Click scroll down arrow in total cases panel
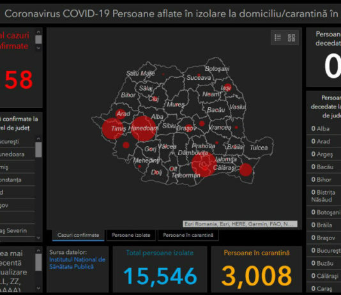Image resolution: width=341 pixels, height=295 pixels. pyautogui.click(x=38, y=48)
